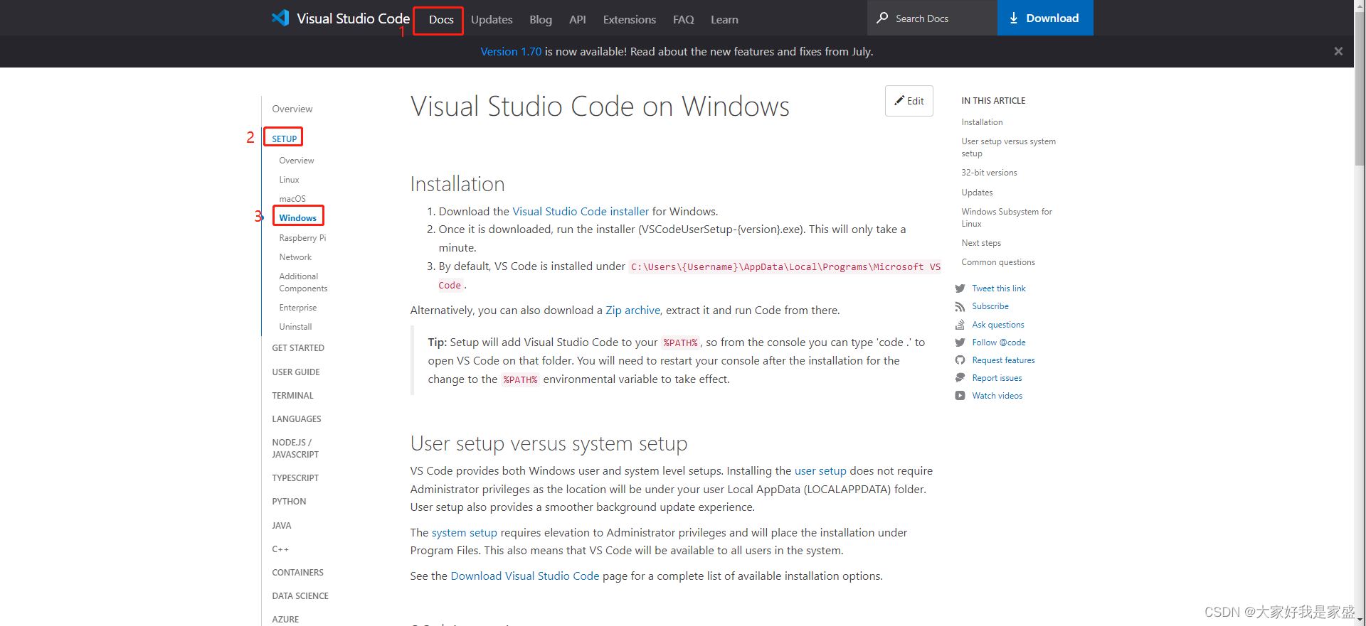Click the scrollbar up arrow
The height and width of the screenshot is (626, 1366).
tap(1360, 5)
